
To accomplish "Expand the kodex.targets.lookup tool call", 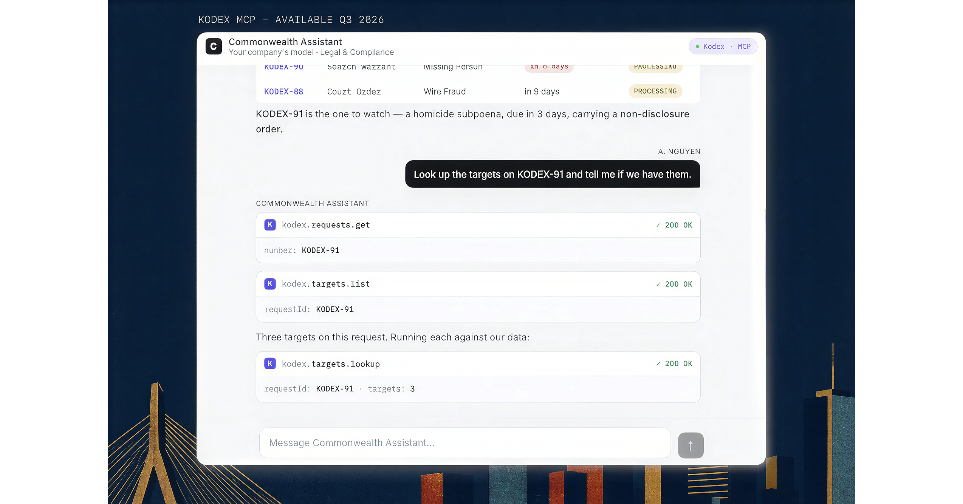I will coord(478,363).
